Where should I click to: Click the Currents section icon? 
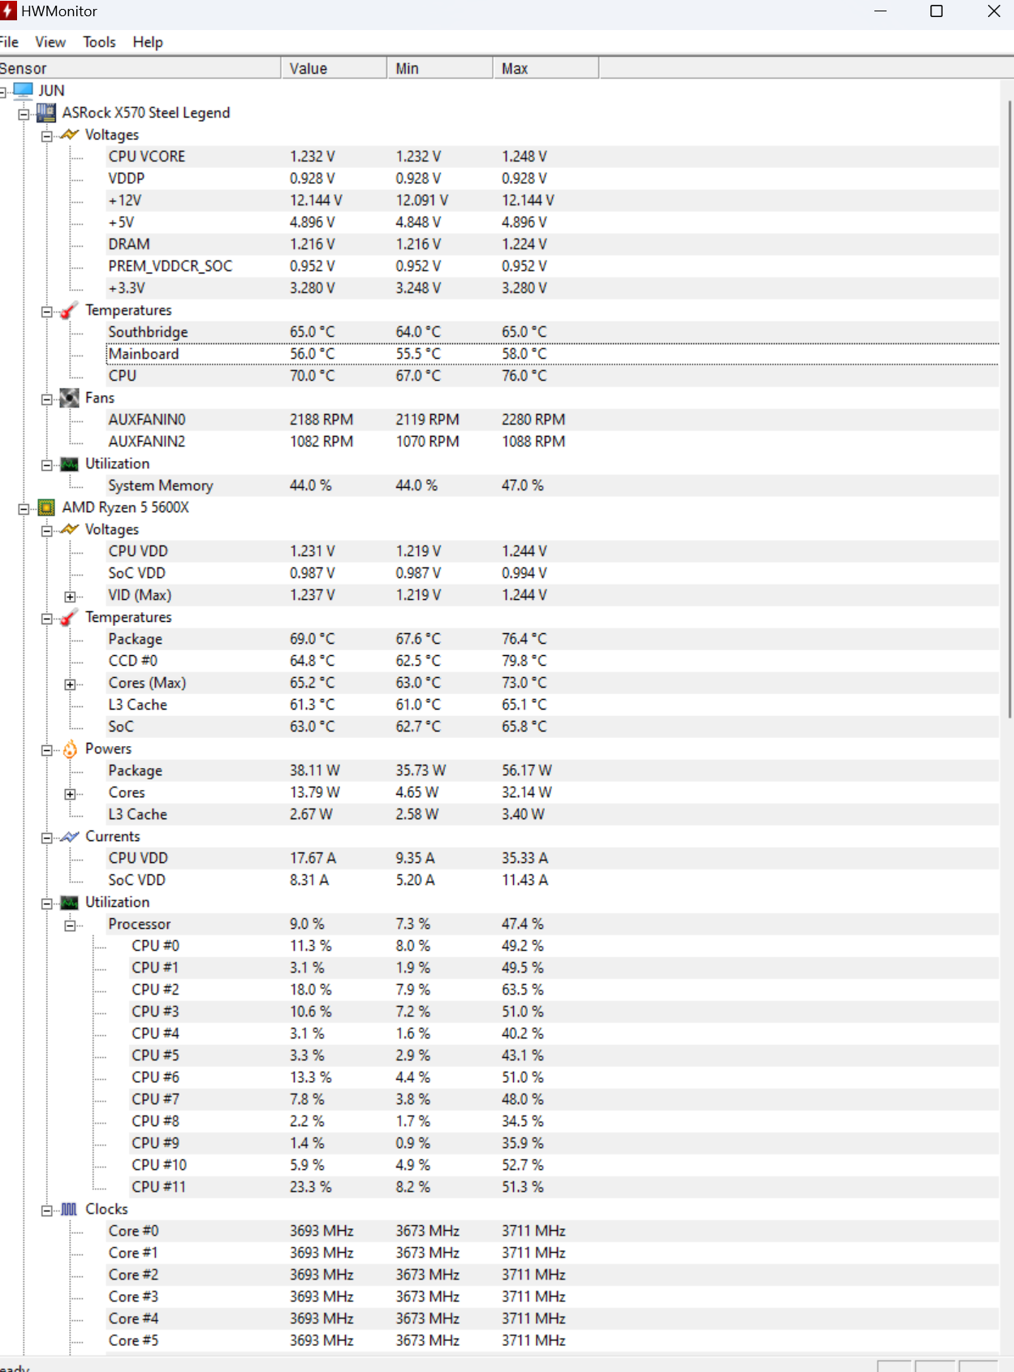tap(70, 836)
